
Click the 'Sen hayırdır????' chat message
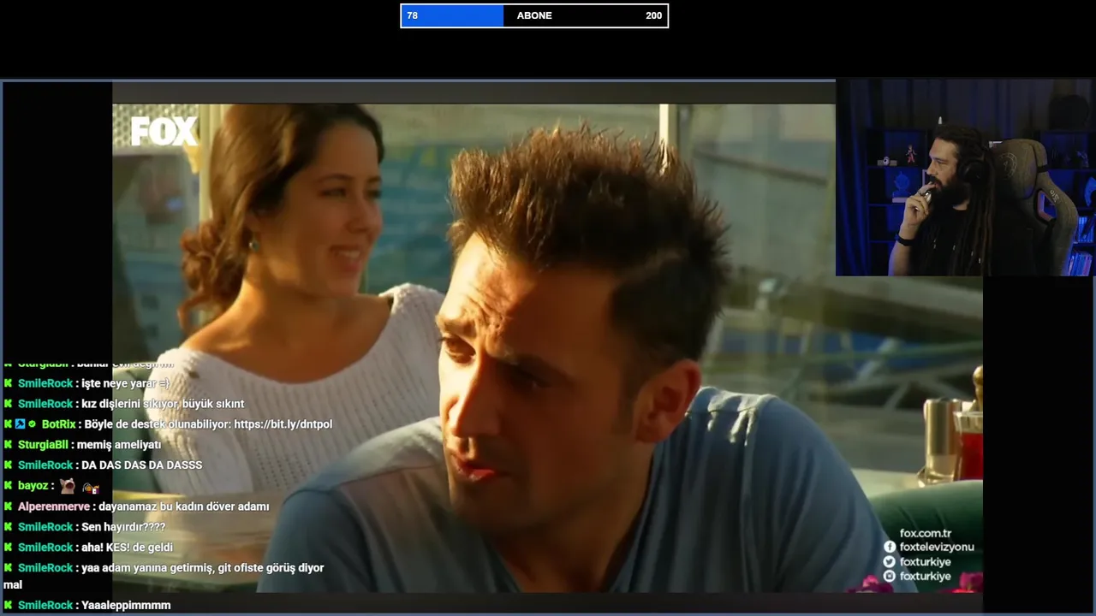click(123, 527)
